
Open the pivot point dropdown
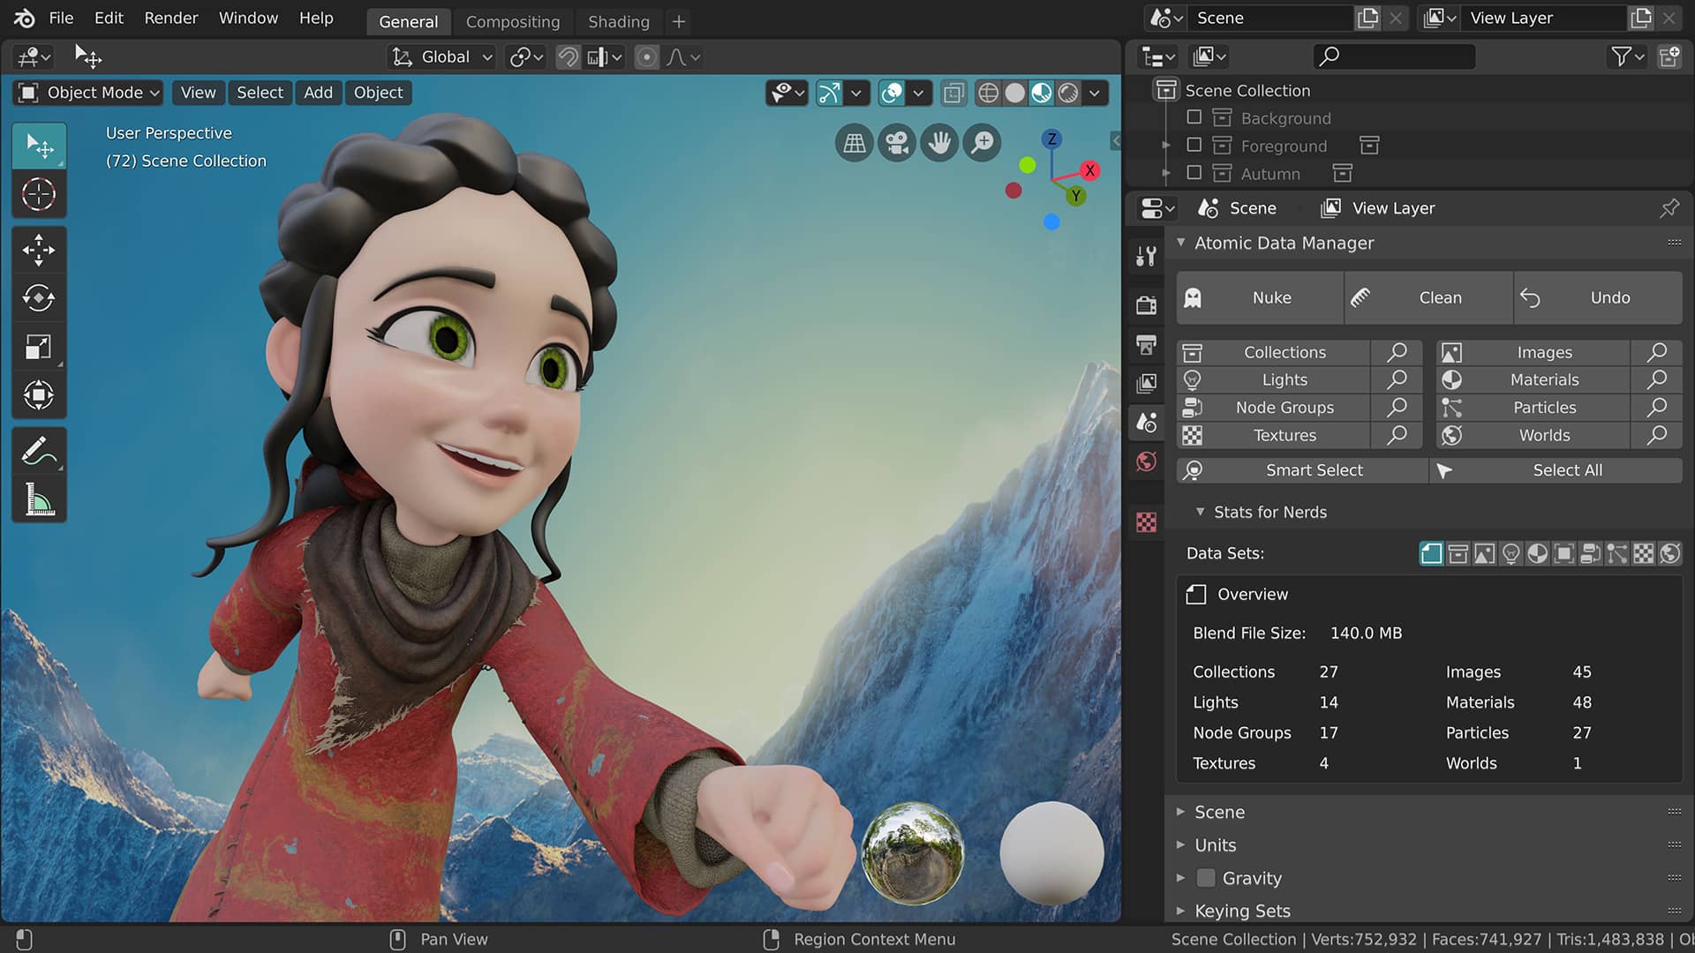click(x=526, y=57)
